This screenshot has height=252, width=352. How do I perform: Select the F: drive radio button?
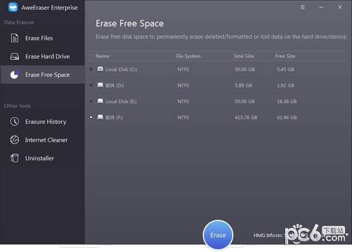click(91, 117)
